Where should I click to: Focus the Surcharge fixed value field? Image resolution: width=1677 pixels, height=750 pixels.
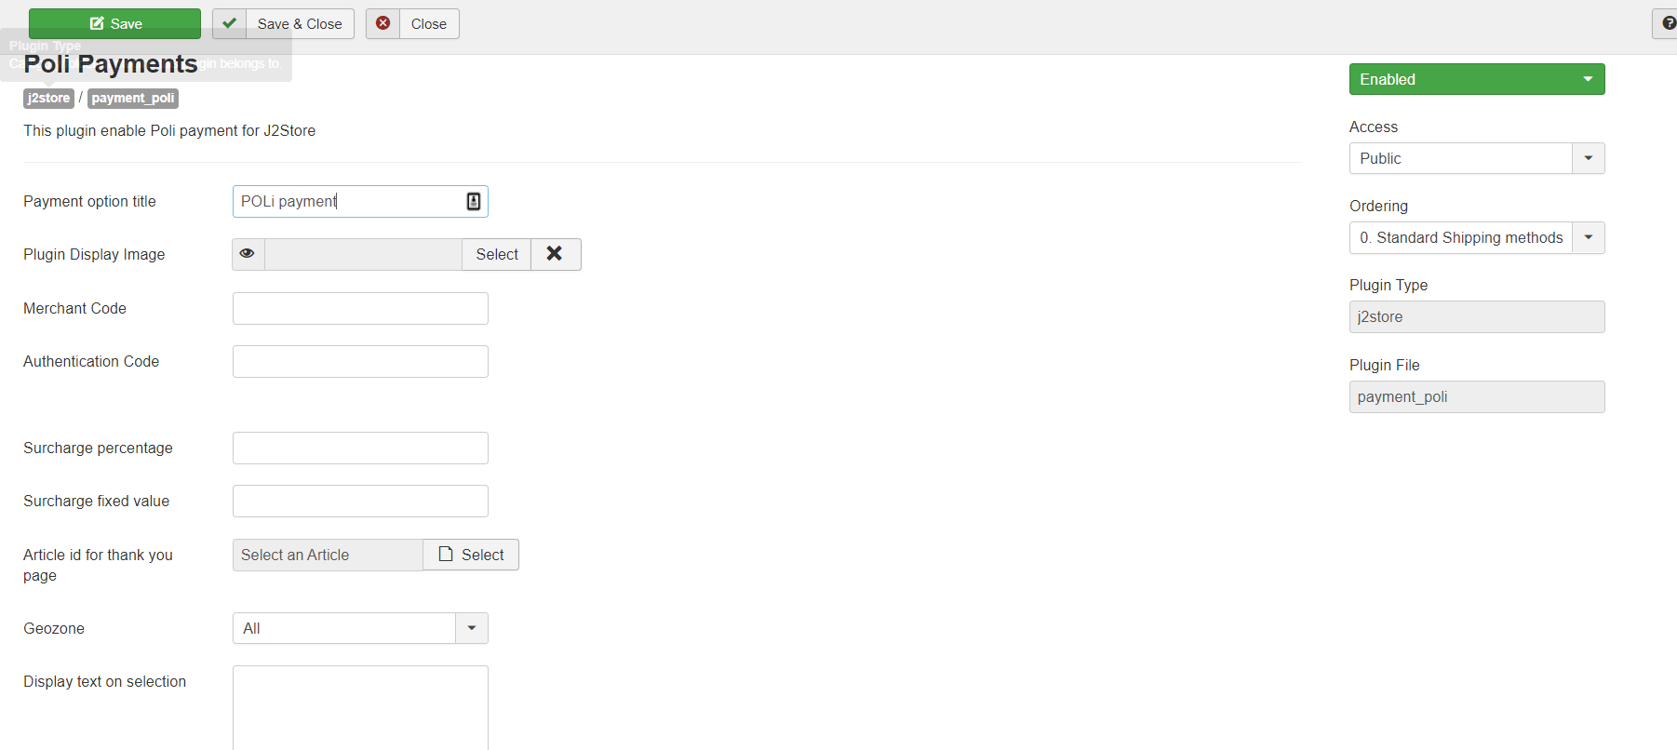360,501
